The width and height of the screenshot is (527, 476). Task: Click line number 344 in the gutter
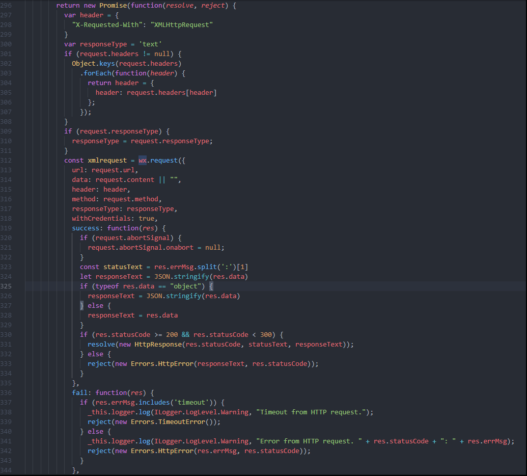(x=6, y=470)
